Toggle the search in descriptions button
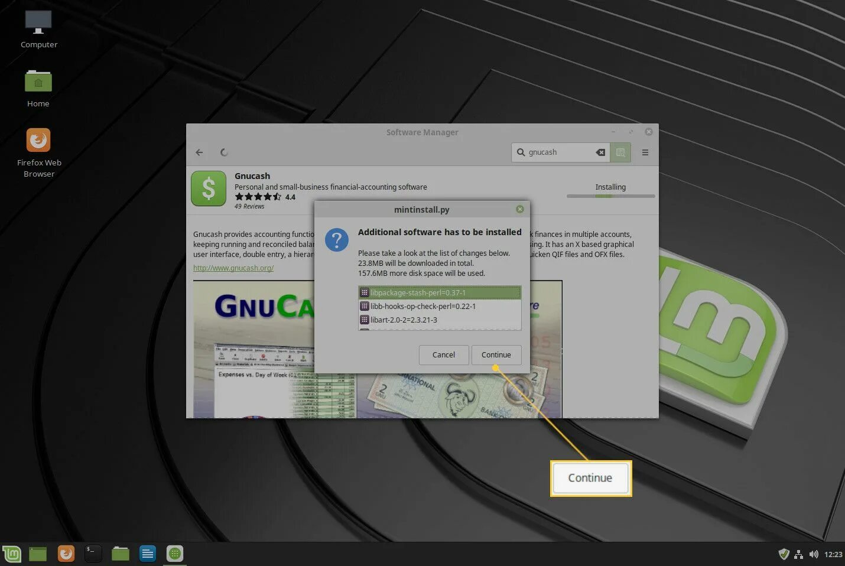Screen dimensions: 845x566 pyautogui.click(x=620, y=152)
